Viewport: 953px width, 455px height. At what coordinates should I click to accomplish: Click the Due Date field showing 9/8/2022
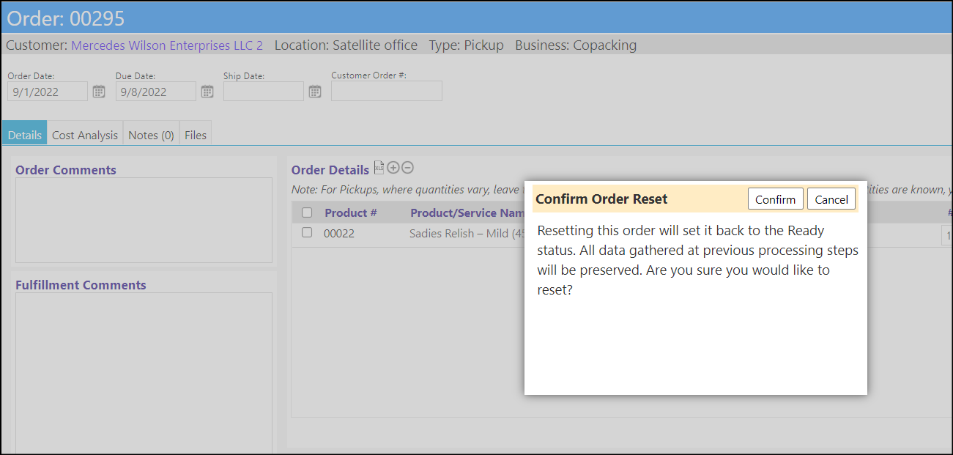pyautogui.click(x=156, y=92)
